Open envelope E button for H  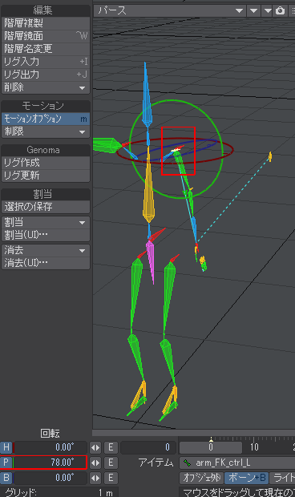pyautogui.click(x=111, y=447)
